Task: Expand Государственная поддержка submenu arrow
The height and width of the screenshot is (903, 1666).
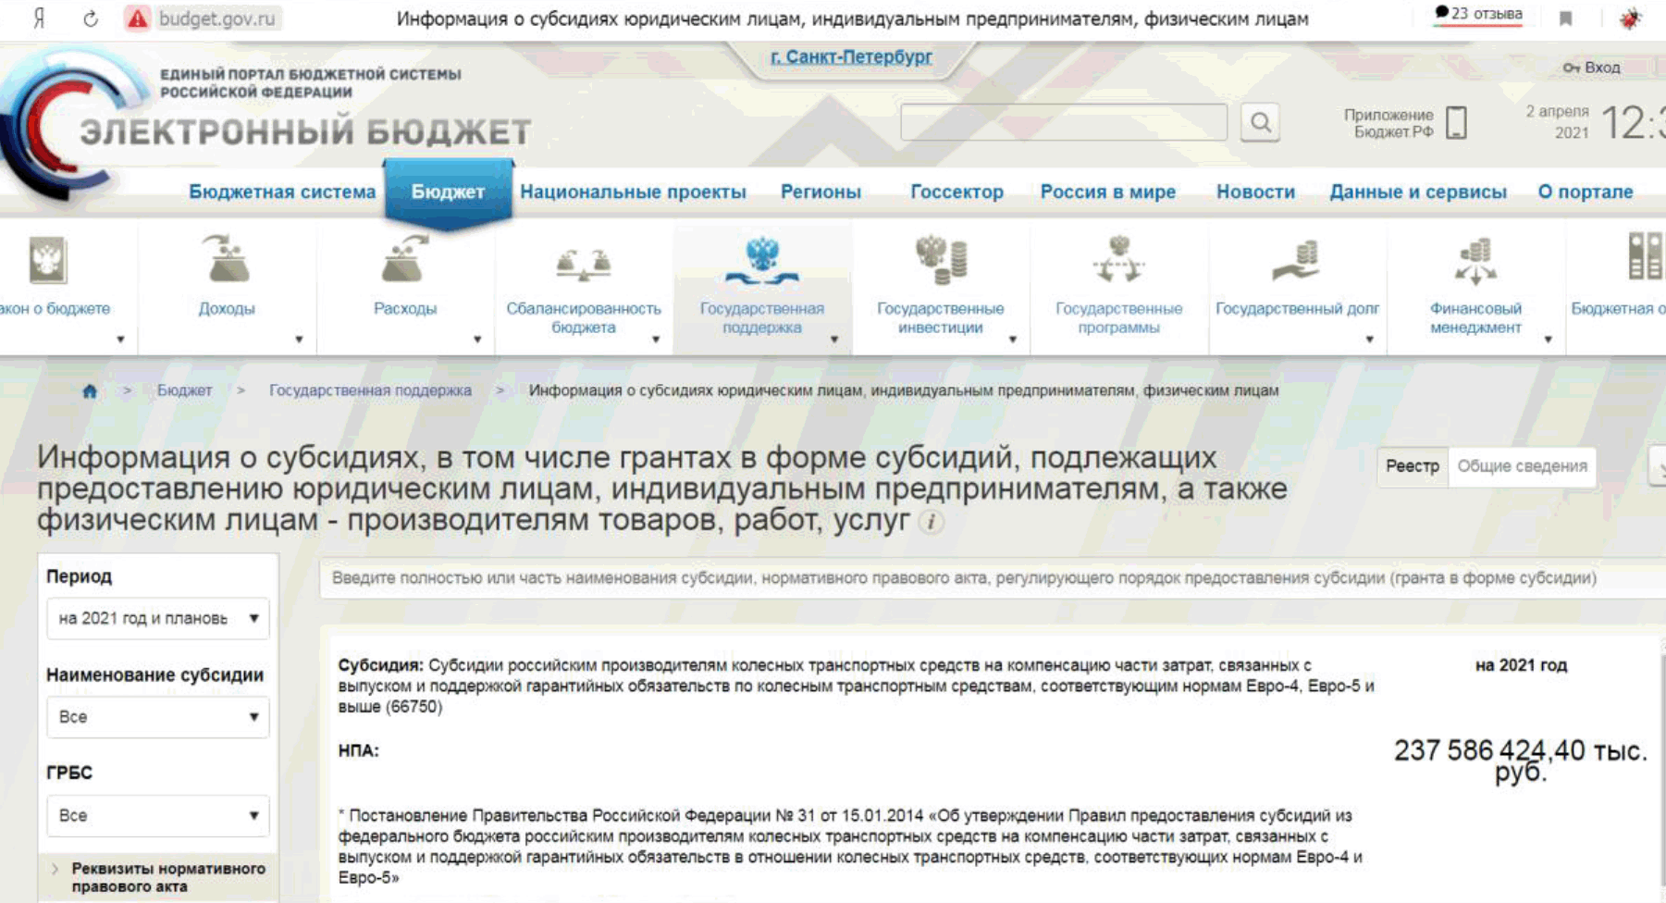Action: tap(834, 340)
